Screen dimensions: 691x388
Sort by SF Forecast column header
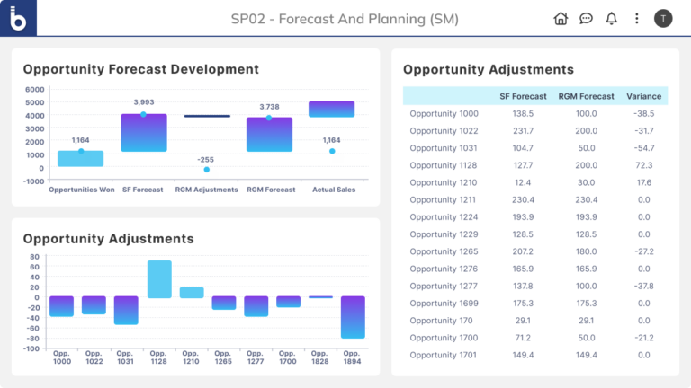coord(523,96)
